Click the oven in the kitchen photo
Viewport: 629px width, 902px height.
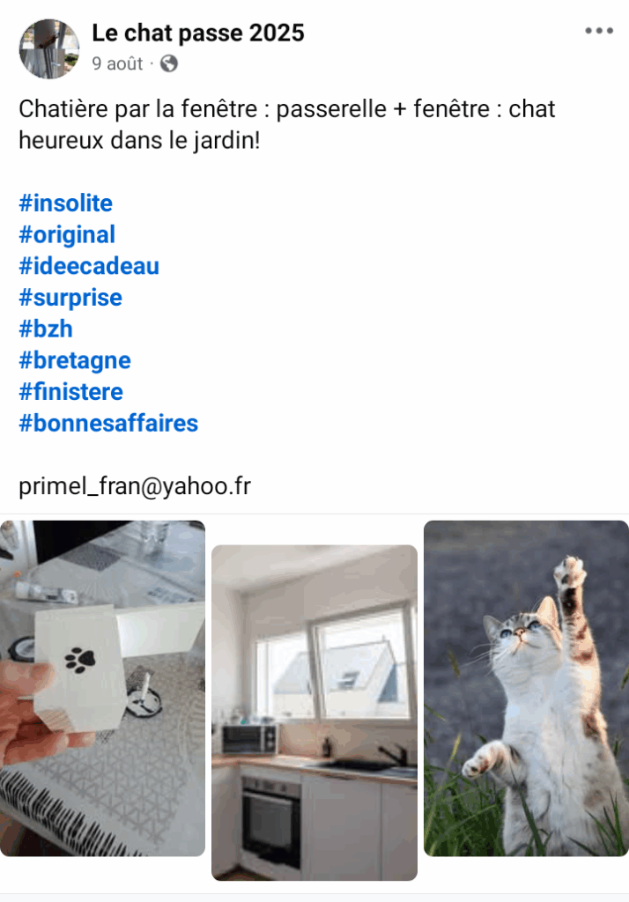pyautogui.click(x=271, y=823)
